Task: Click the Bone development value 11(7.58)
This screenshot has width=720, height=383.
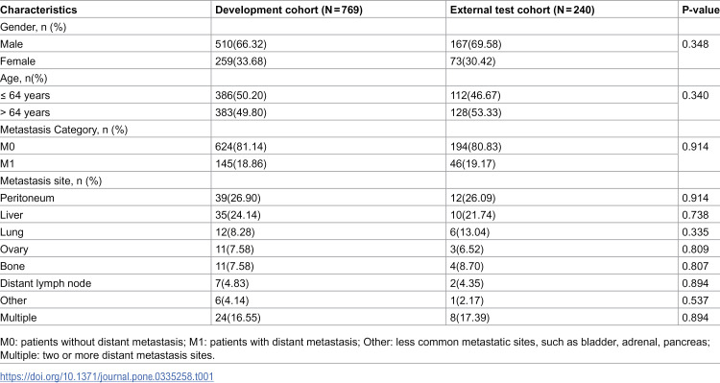Action: pos(234,266)
